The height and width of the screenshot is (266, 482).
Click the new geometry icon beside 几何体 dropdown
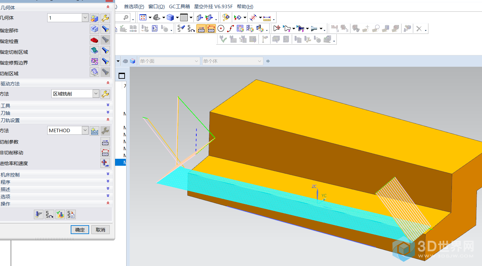pos(94,18)
